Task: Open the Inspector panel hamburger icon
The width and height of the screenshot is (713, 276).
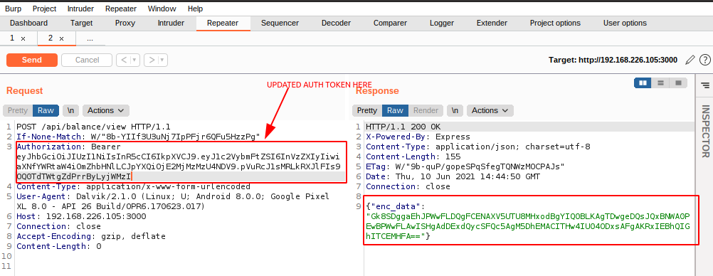Action: [704, 85]
